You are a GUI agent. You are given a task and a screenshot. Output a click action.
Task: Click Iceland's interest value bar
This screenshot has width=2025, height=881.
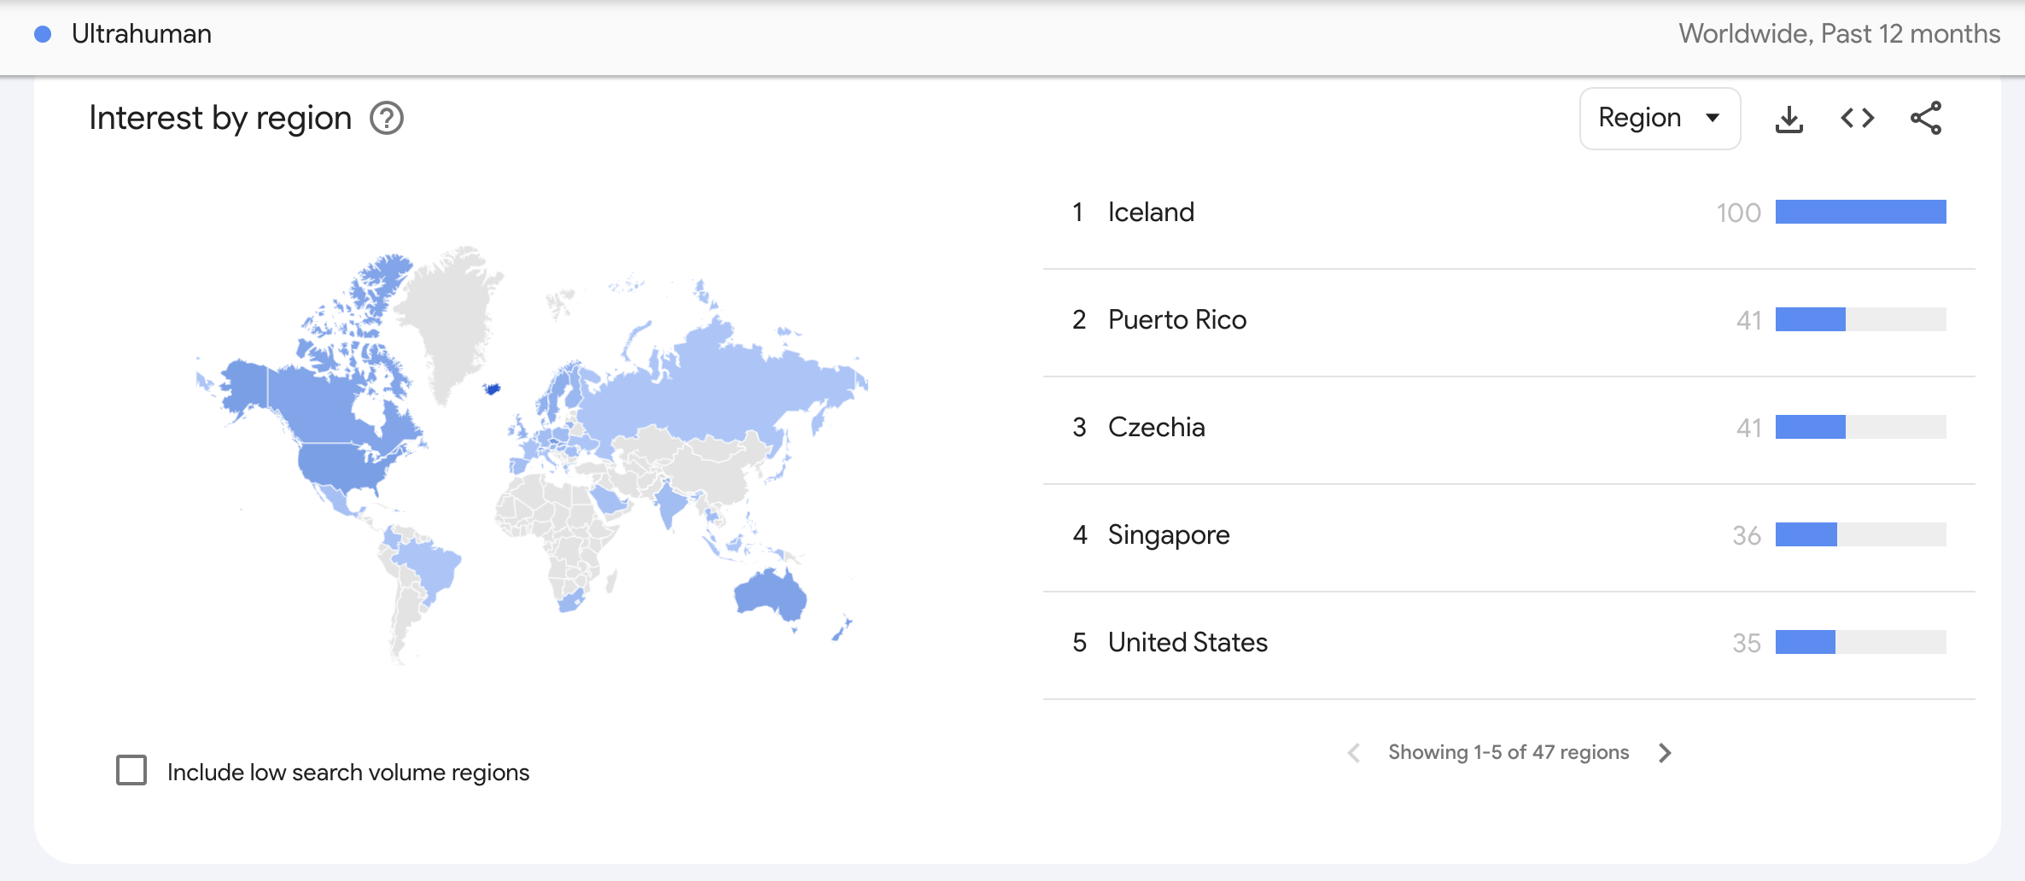pyautogui.click(x=1859, y=213)
